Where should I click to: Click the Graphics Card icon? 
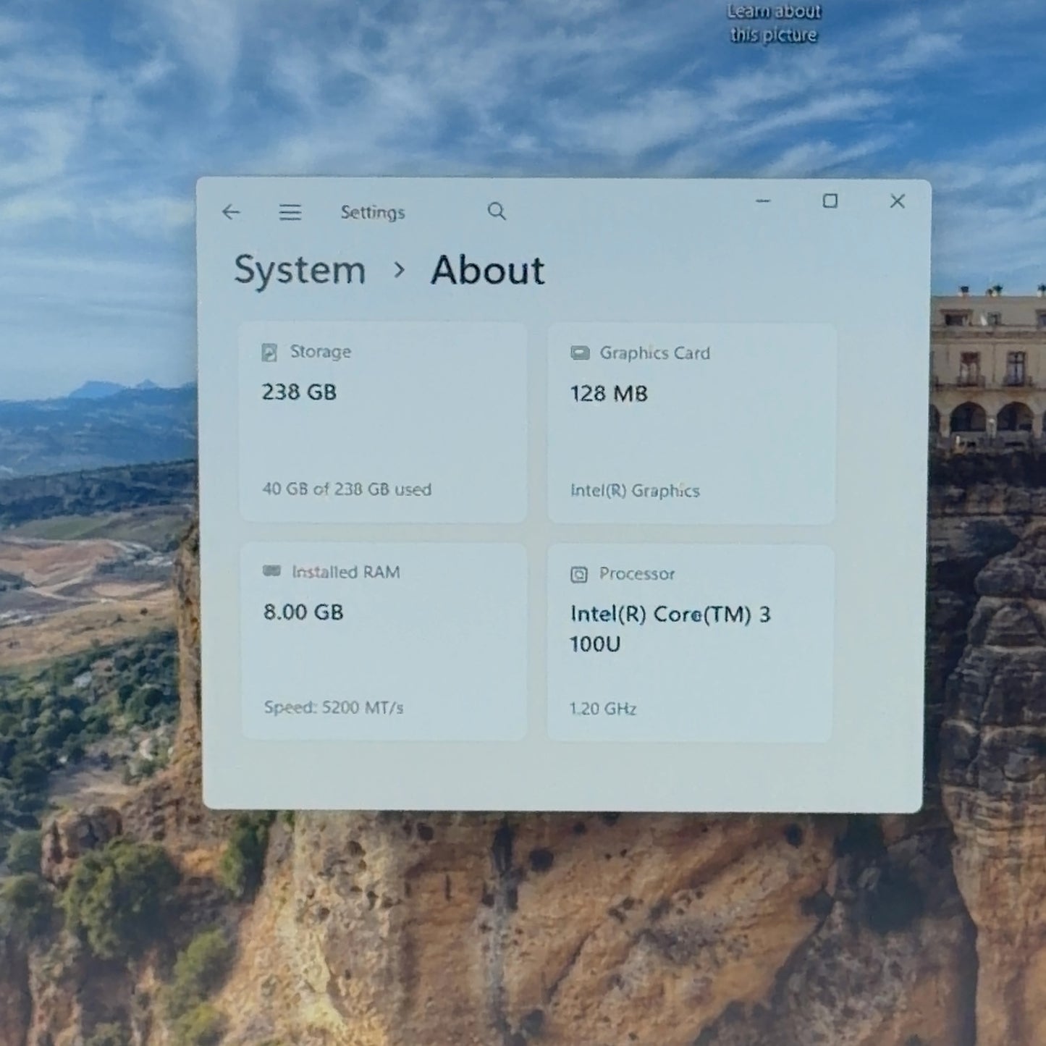click(580, 353)
